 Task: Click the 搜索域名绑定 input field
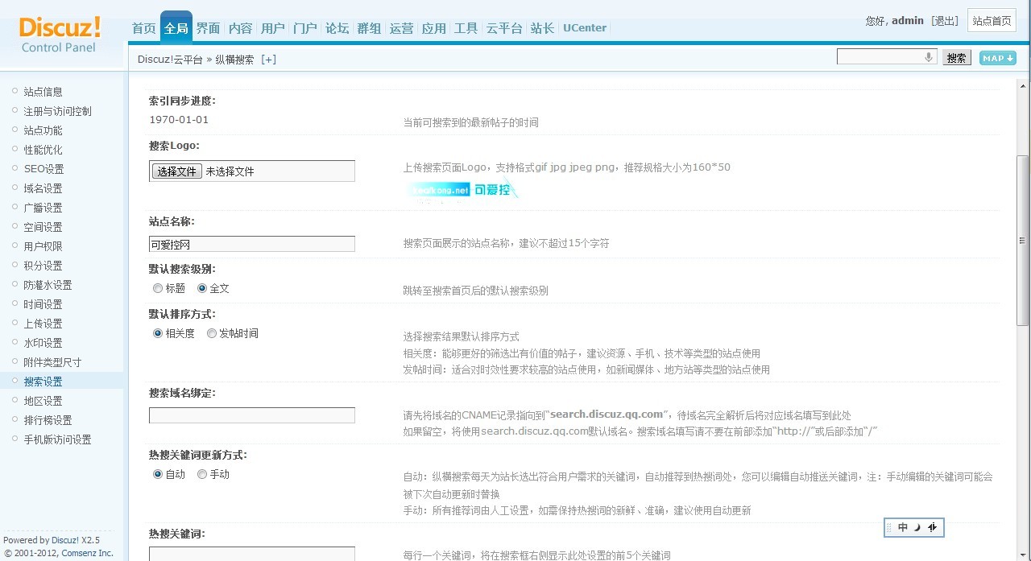coord(252,415)
